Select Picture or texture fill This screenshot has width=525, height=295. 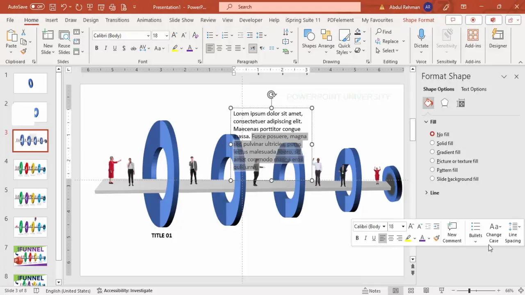[432, 161]
